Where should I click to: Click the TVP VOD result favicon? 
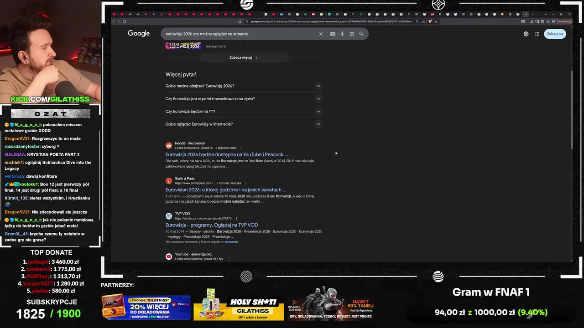click(169, 216)
